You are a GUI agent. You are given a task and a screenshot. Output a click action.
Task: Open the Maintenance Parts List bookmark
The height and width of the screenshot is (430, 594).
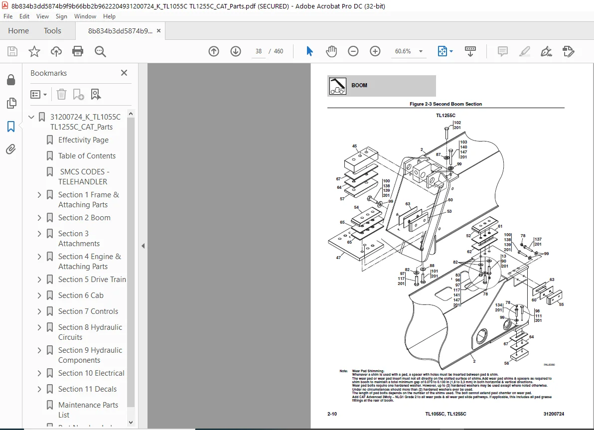88,410
